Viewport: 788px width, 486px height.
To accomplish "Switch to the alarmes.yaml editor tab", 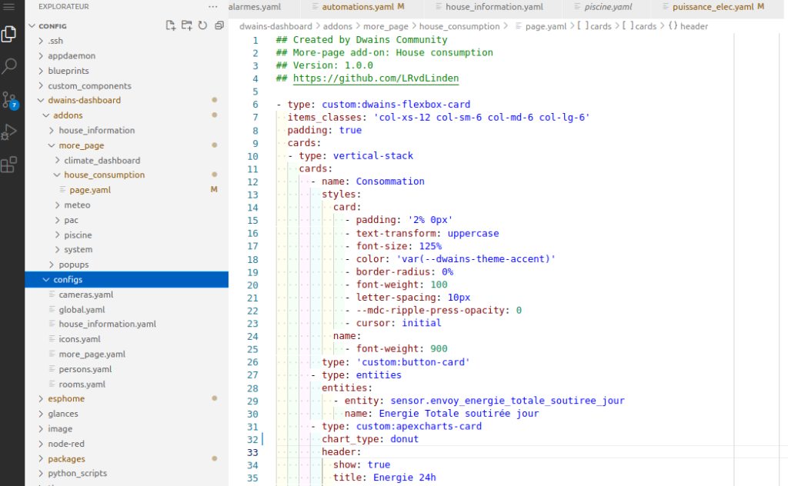I will tap(264, 7).
